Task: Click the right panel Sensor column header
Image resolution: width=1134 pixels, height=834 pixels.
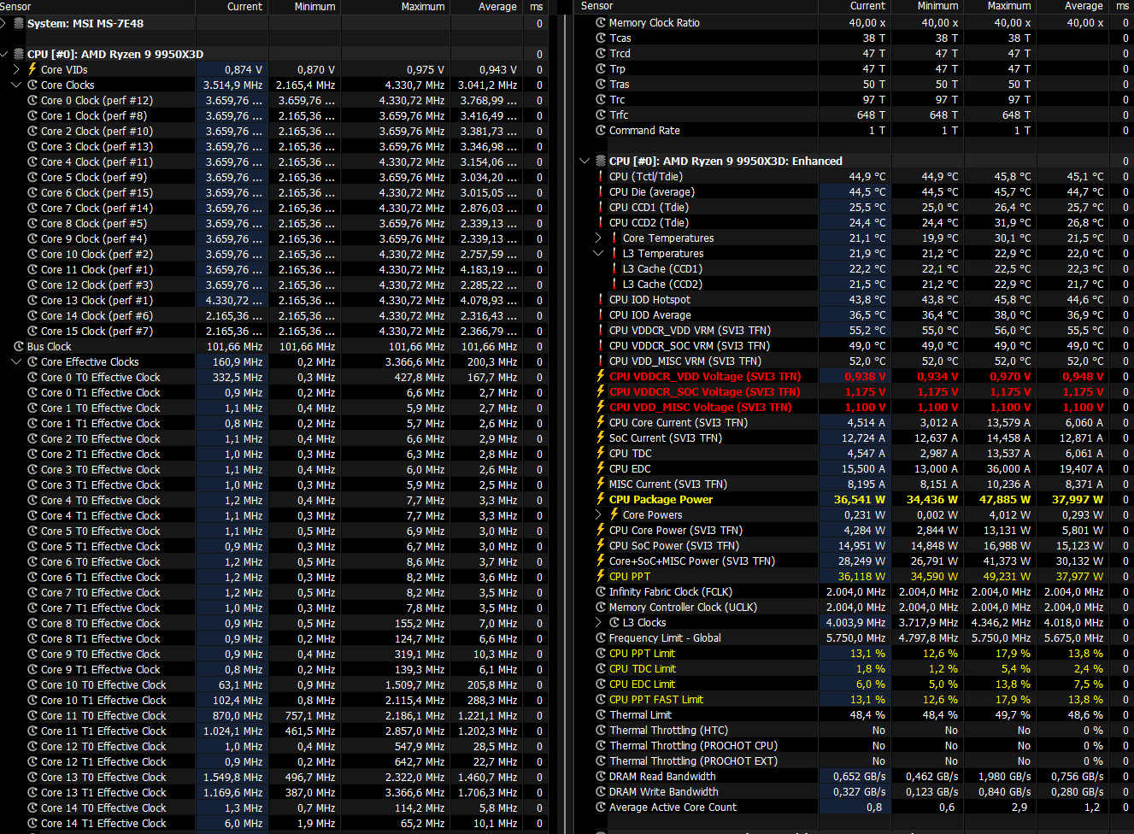Action: [698, 6]
